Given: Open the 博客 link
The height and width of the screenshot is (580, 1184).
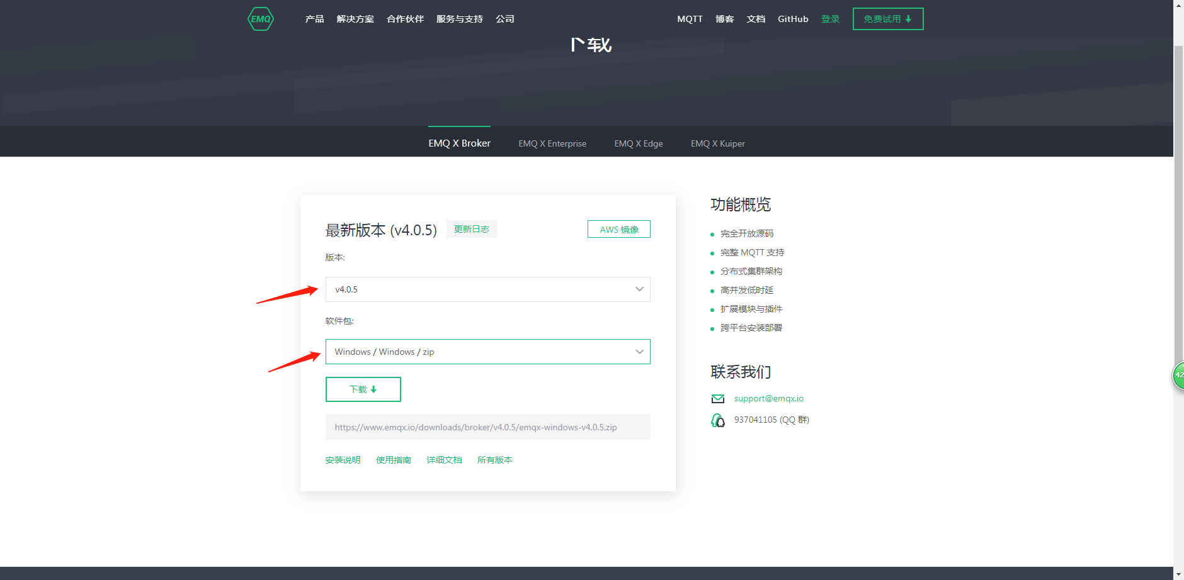Looking at the screenshot, I should (725, 19).
